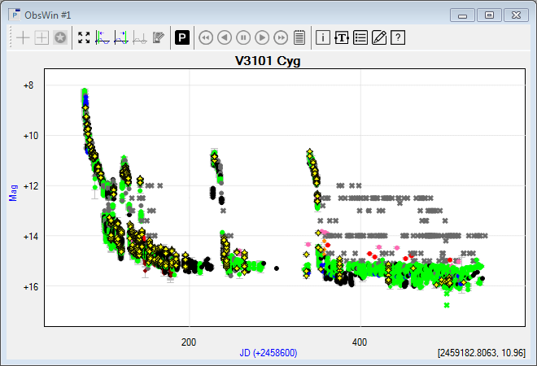This screenshot has height=366, width=537.
Task: Click the first wave curve plot icon
Action: (103, 37)
